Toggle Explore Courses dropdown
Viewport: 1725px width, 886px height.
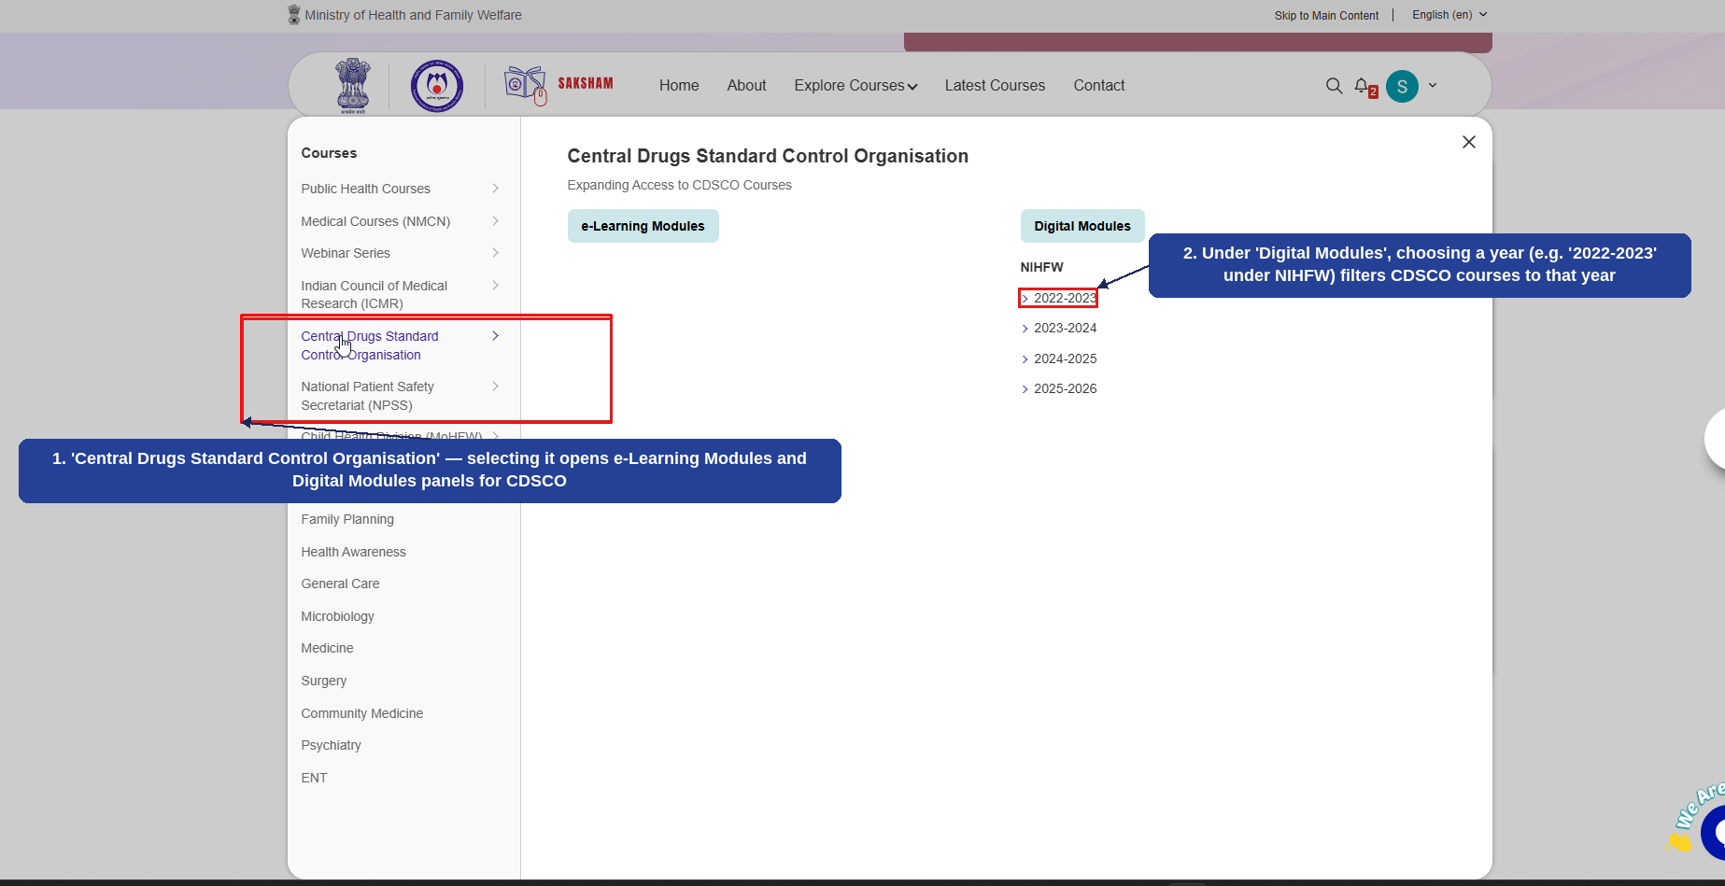pos(855,85)
